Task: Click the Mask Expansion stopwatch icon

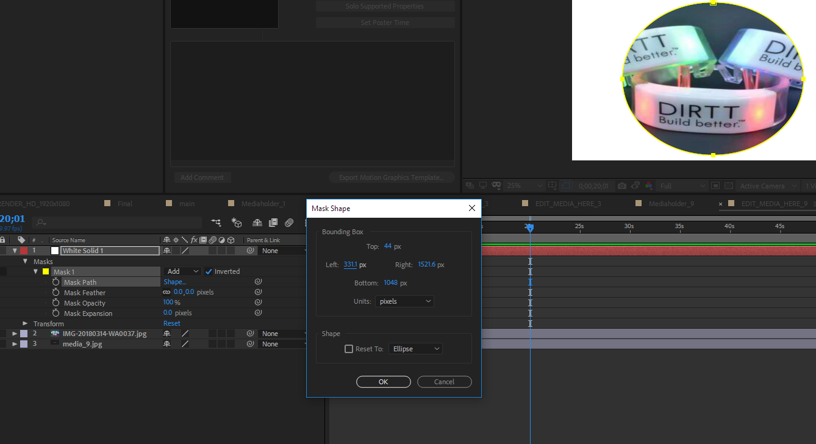Action: click(x=56, y=313)
